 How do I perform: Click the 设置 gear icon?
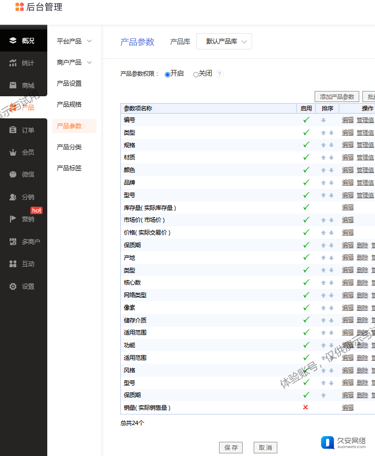point(13,286)
